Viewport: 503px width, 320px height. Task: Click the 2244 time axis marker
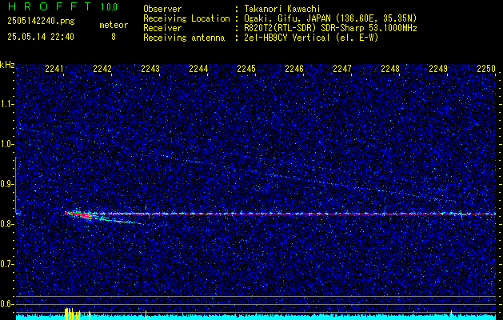[198, 69]
